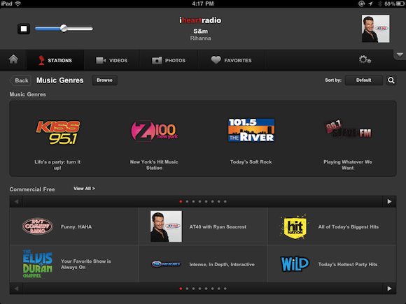Click 'Intense, In Depth, Interactive' text
The width and height of the screenshot is (406, 304).
222,264
